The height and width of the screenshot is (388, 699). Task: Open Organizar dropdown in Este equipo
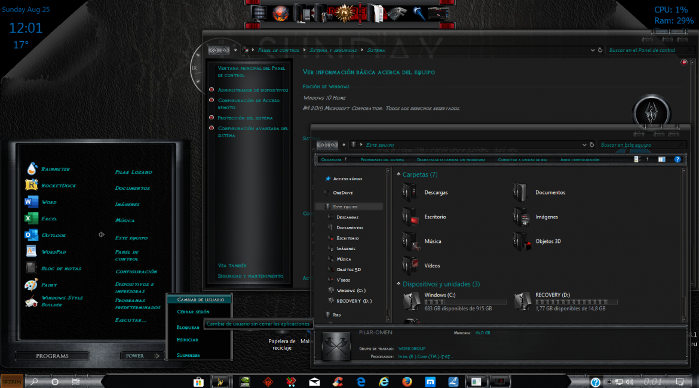[x=334, y=159]
